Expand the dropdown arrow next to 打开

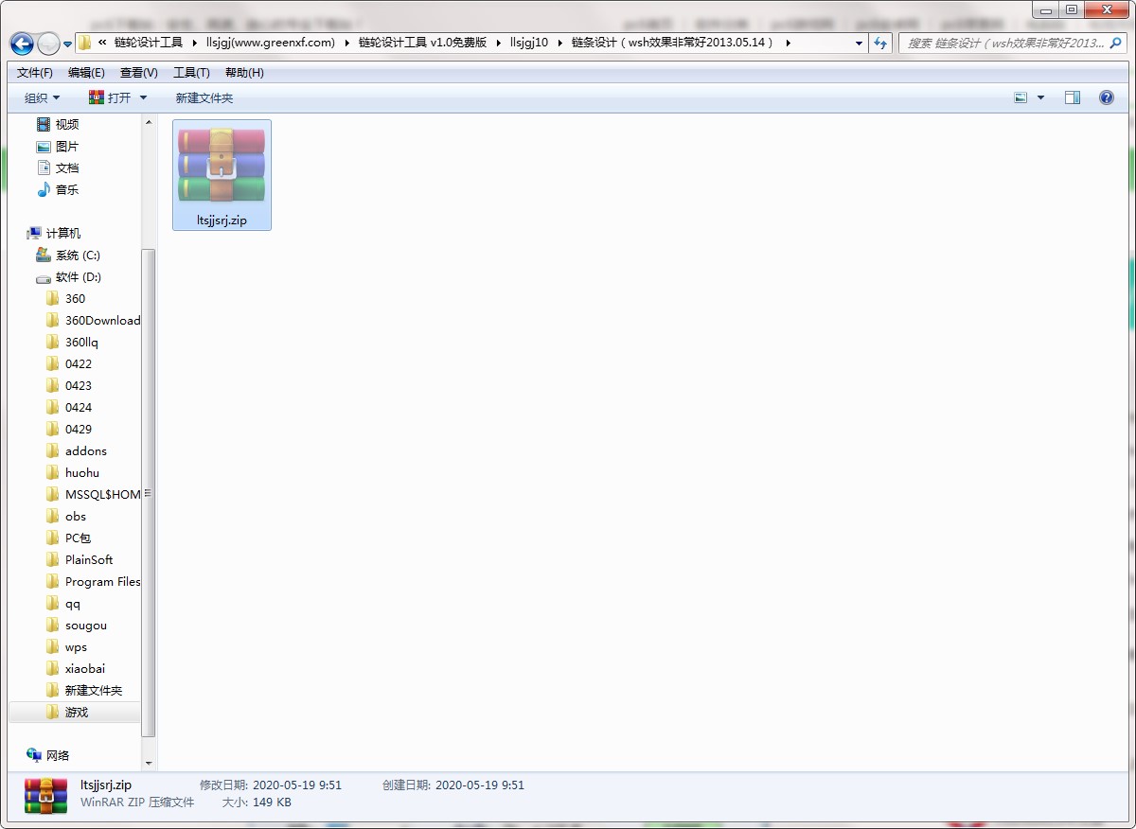click(144, 97)
